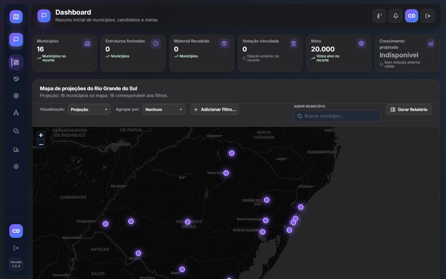Open the delivery truck icon in sidebar

coord(16,150)
